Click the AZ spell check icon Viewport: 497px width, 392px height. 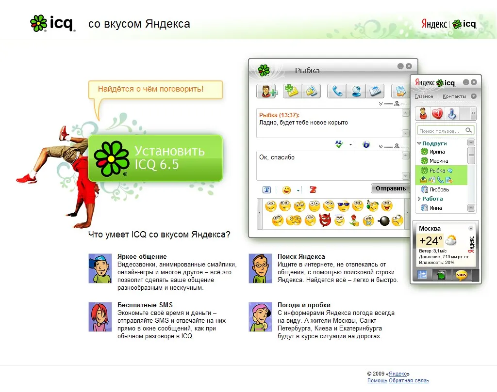339,144
